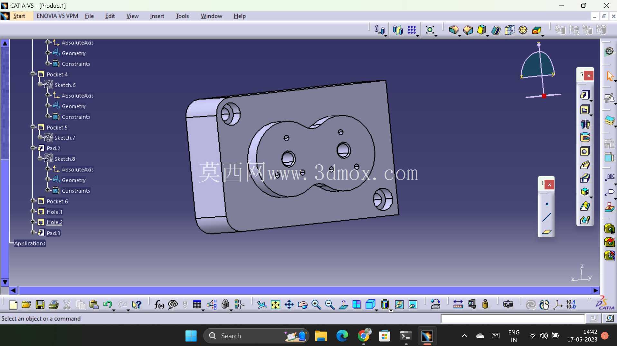Image resolution: width=617 pixels, height=346 pixels.
Task: Close the floating Reference Elements toolbar
Action: (x=549, y=185)
